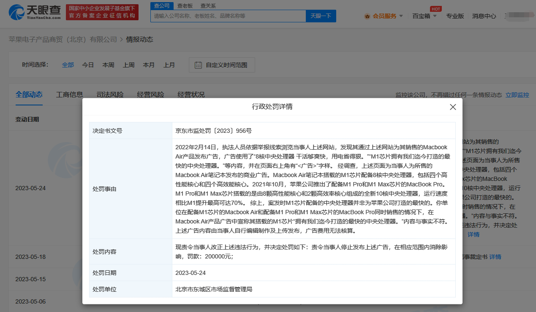The width and height of the screenshot is (536, 312).
Task: Click 详情 link after 并决定处
Action: point(473,234)
